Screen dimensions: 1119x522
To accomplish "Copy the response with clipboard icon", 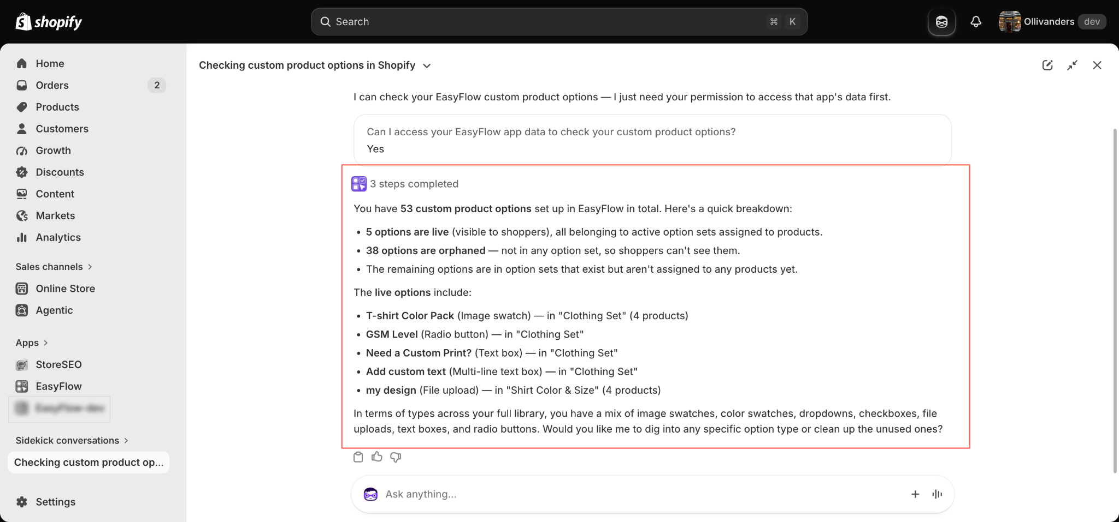I will tap(358, 457).
